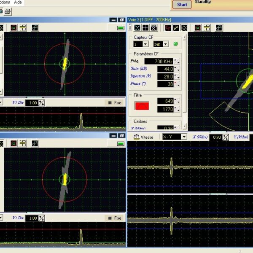The image size is (253, 253).
Task: Adjust the Phase 38 spinner arrows
Action: [177, 84]
